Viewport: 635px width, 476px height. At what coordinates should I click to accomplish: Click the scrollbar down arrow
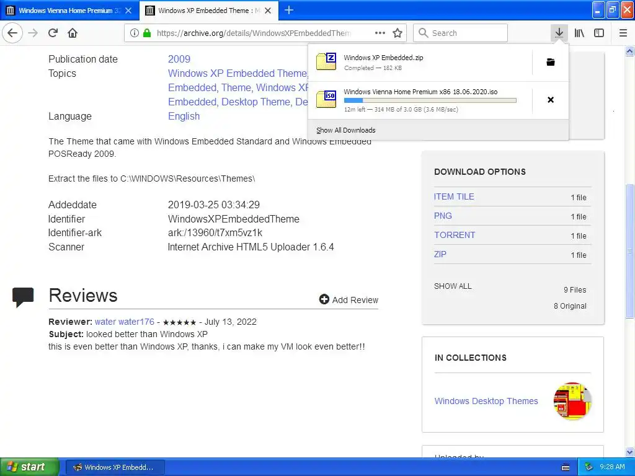[x=630, y=452]
